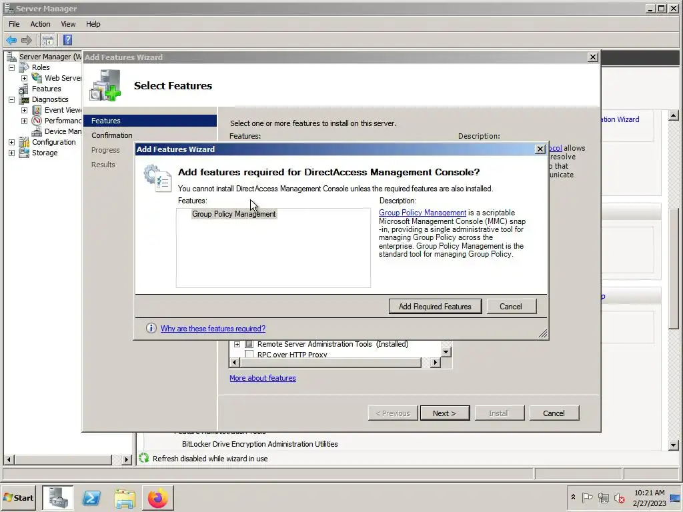Click the Storage node icon
Image resolution: width=683 pixels, height=512 pixels.
click(24, 153)
